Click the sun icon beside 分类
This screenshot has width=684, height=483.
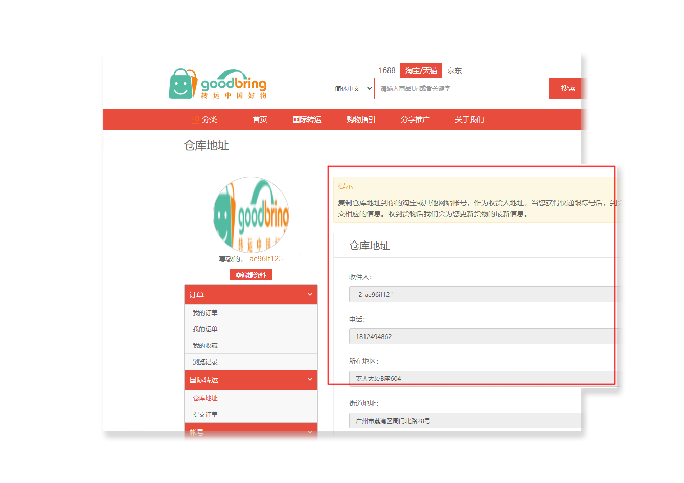click(x=196, y=119)
